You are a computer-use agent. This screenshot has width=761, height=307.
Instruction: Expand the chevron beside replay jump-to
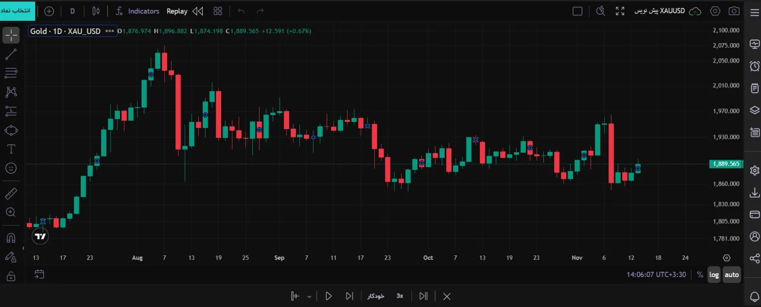309,297
